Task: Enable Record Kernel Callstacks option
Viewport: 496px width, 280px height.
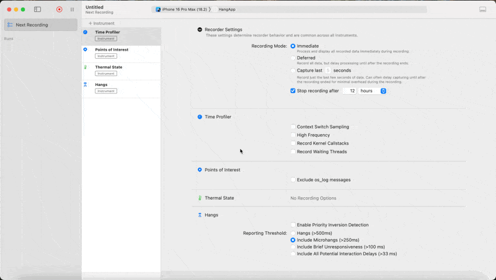Action: click(293, 143)
